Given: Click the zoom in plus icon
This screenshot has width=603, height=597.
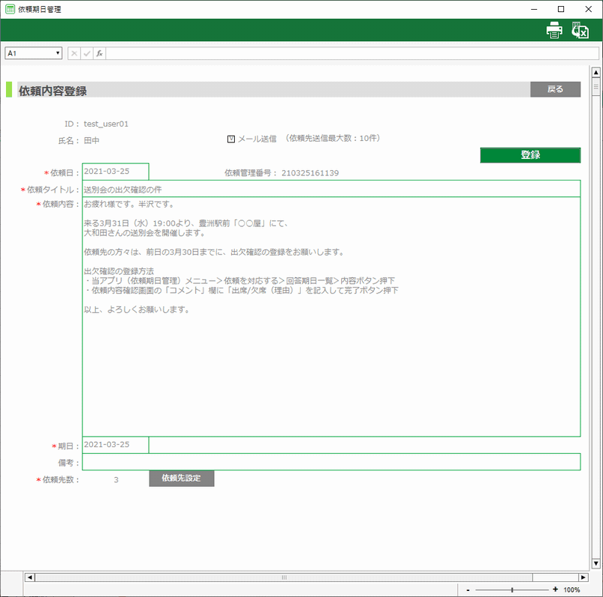Looking at the screenshot, I should [554, 590].
